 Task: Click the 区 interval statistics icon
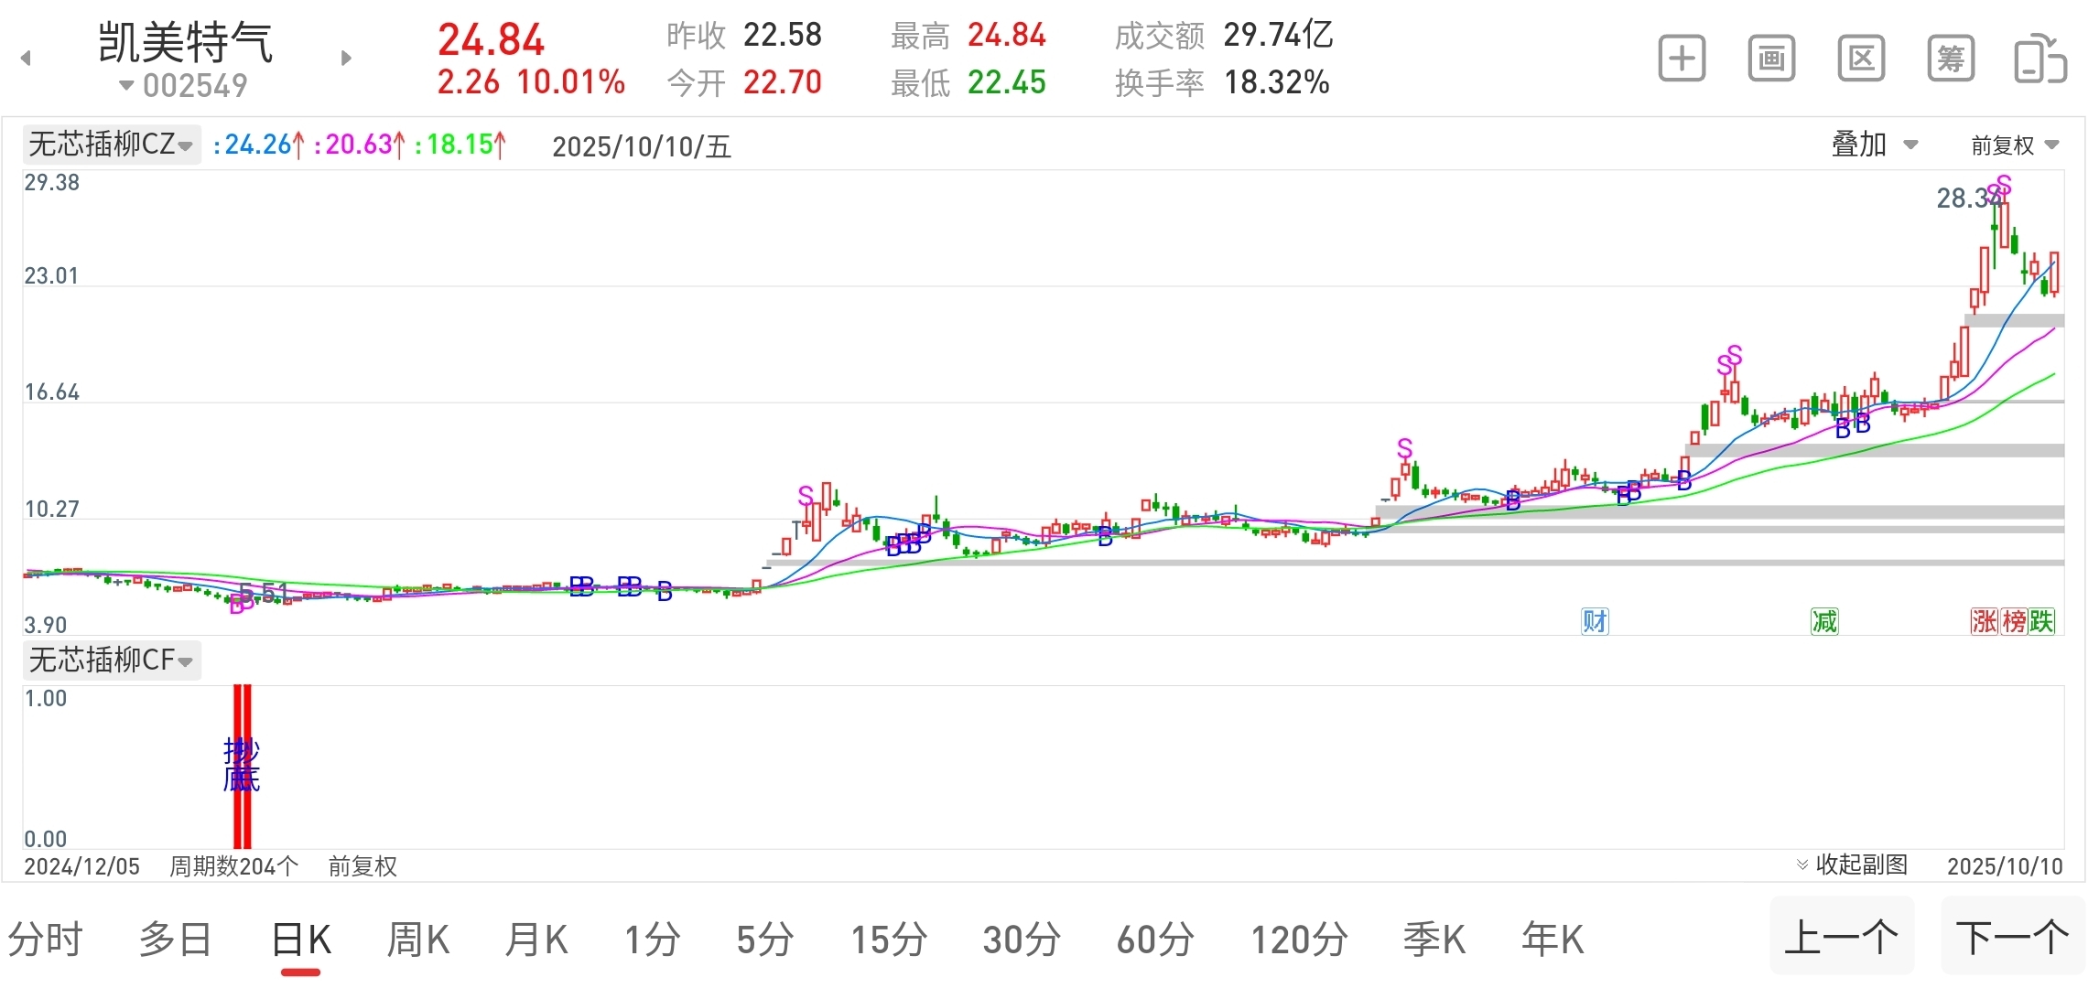pyautogui.click(x=1861, y=59)
